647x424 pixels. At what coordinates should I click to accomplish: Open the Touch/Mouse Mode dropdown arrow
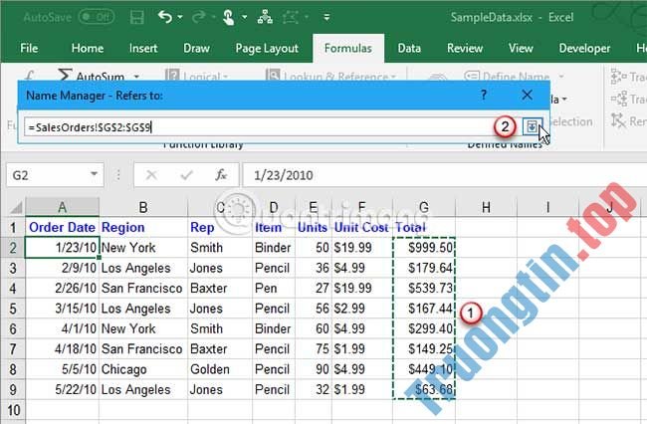pos(244,17)
